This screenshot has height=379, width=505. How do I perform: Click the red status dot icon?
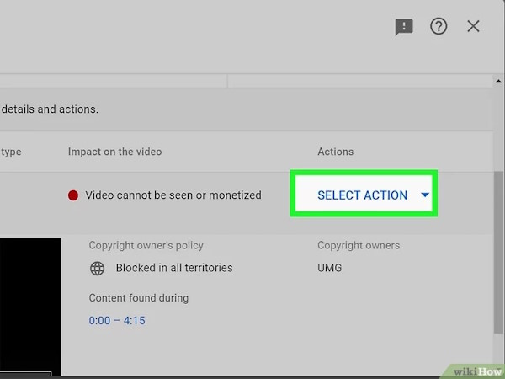pyautogui.click(x=73, y=195)
